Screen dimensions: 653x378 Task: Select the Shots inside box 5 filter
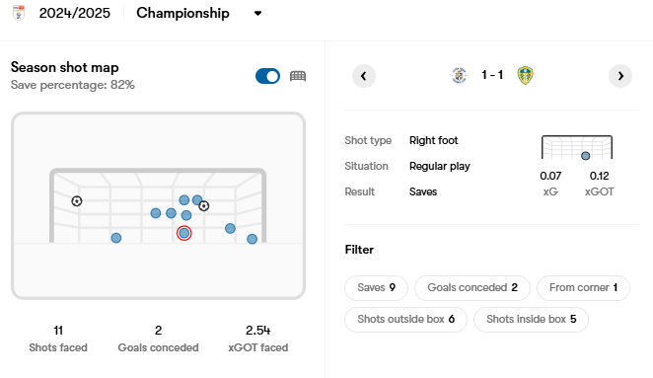tap(531, 319)
